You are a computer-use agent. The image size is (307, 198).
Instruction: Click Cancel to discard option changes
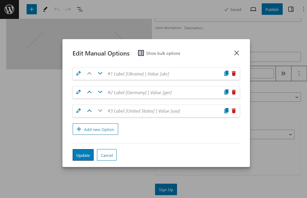pyautogui.click(x=107, y=155)
